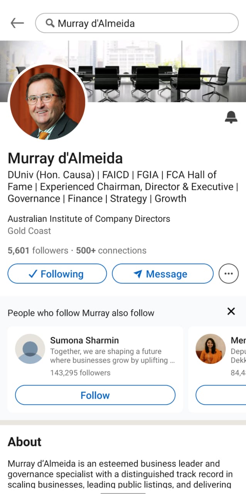
Task: Open the 5,601 followers link
Action: coord(37,250)
